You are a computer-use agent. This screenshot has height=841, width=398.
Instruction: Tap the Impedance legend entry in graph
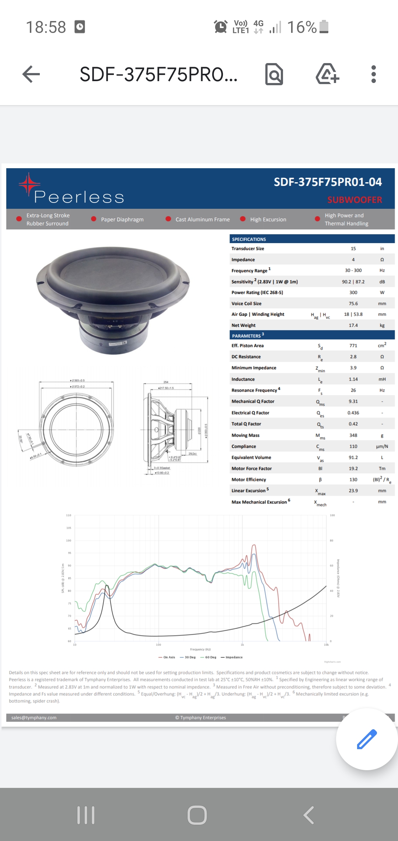231,657
